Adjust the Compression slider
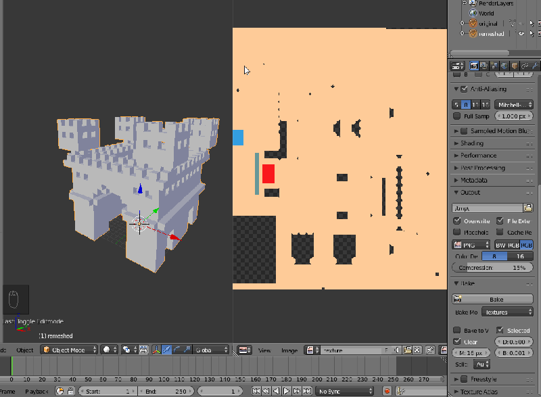 (492, 266)
